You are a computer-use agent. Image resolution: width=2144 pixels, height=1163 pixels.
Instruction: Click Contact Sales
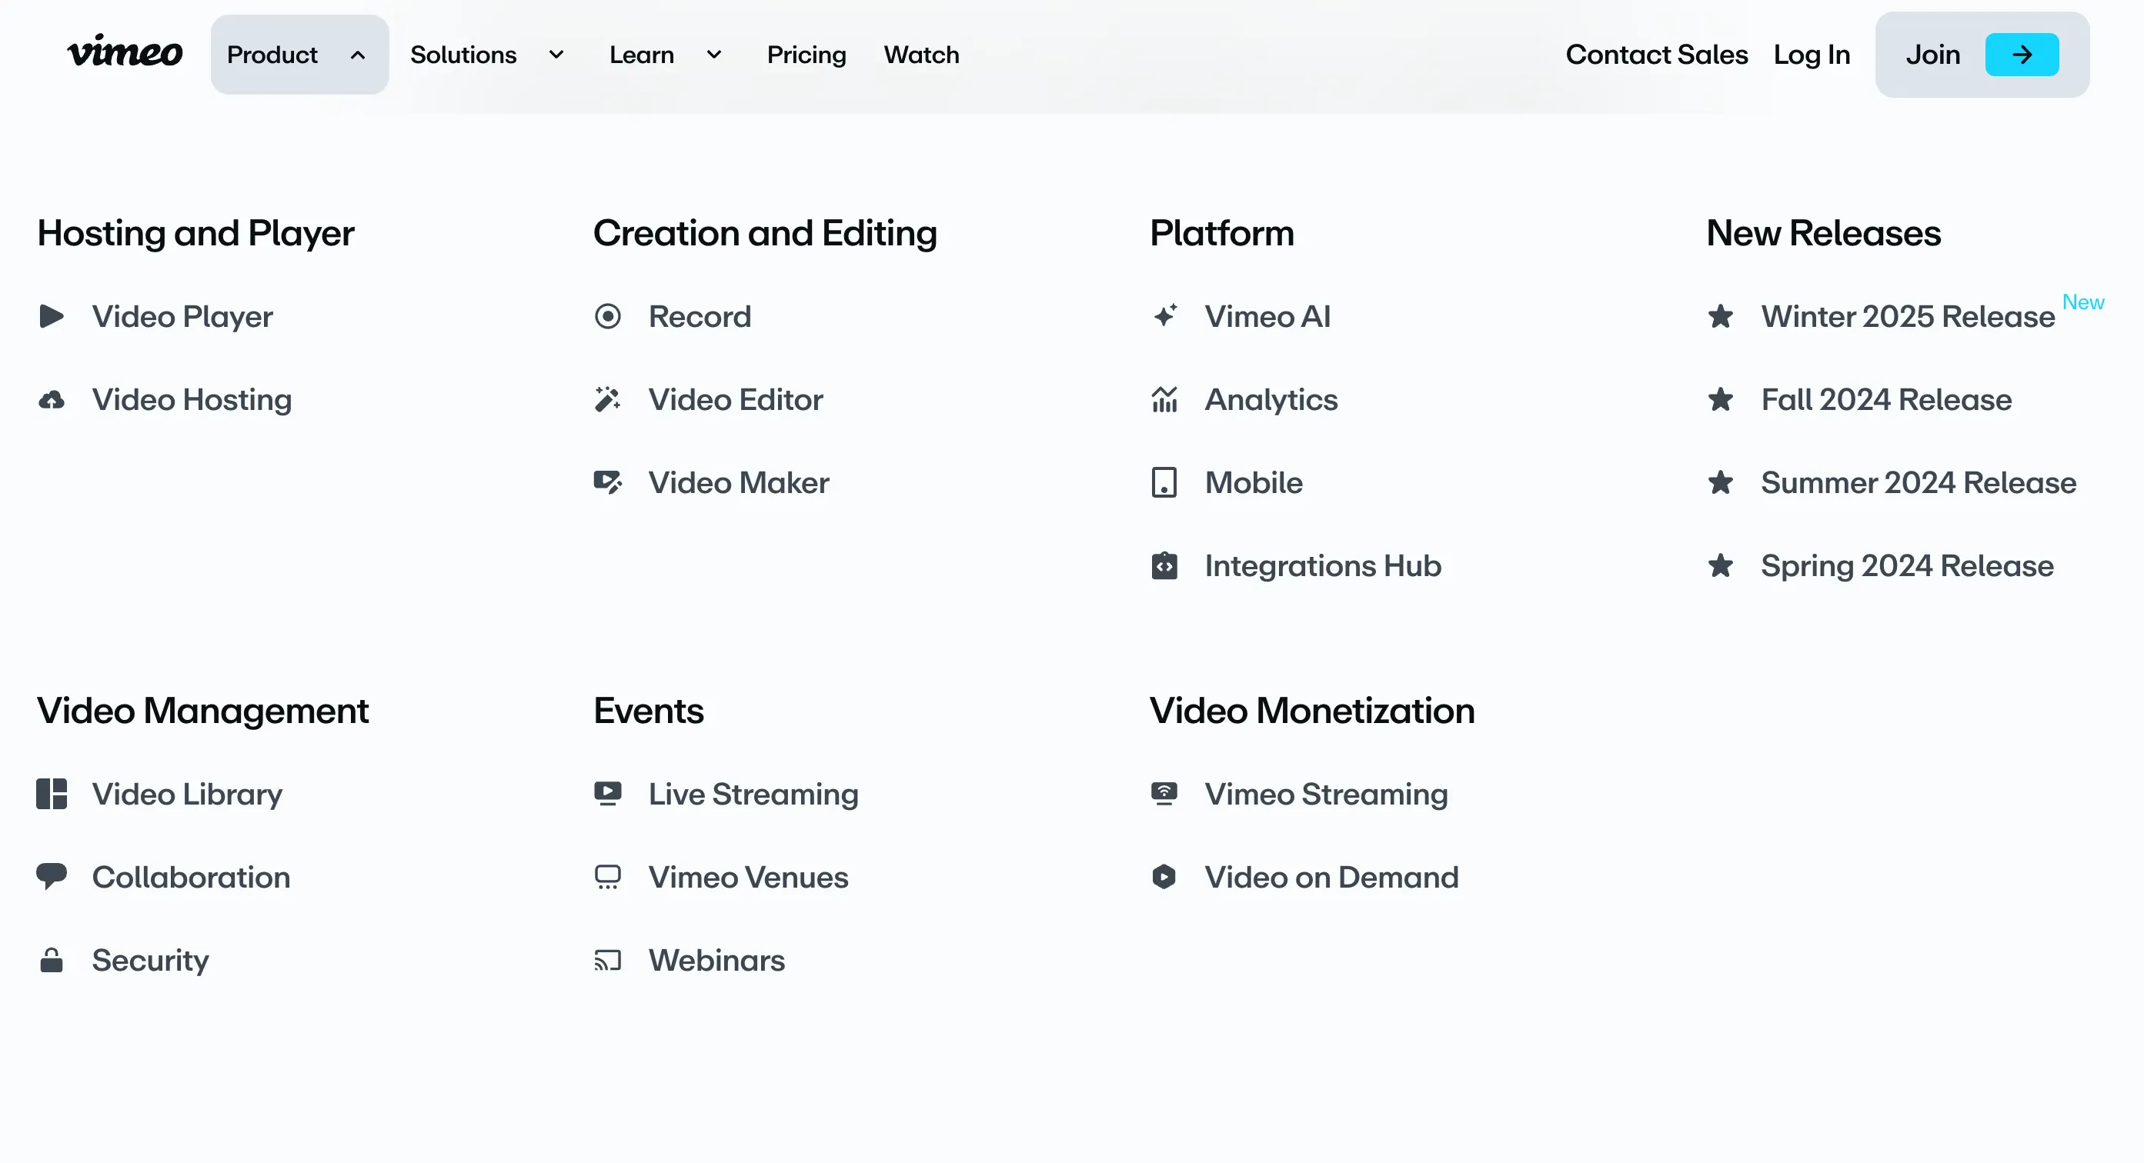click(x=1656, y=54)
